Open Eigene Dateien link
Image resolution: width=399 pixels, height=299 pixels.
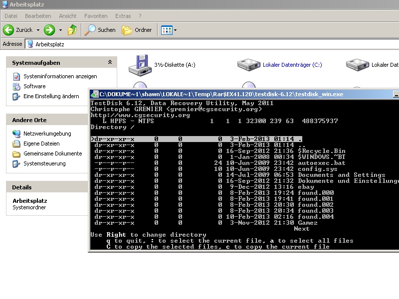point(41,144)
